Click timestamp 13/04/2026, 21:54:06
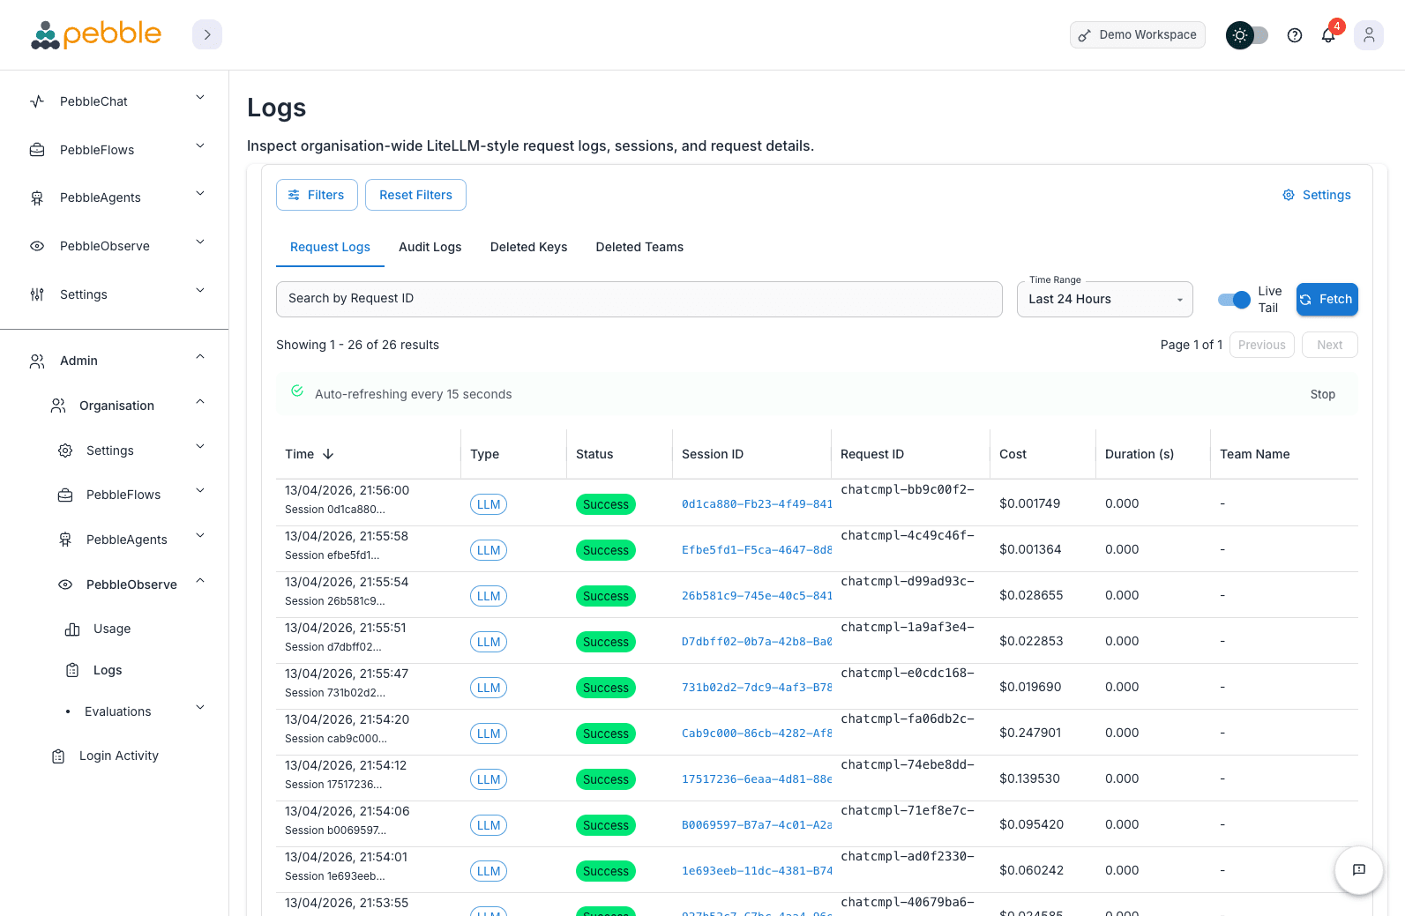The width and height of the screenshot is (1405, 916). pyautogui.click(x=348, y=811)
